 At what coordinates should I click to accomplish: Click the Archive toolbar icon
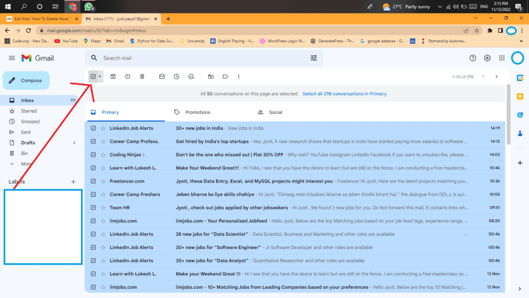coord(113,77)
